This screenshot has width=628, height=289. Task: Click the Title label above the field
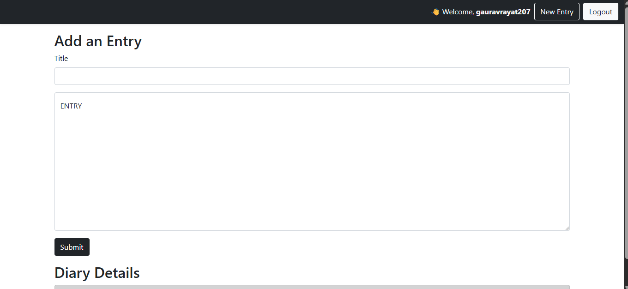pos(61,58)
